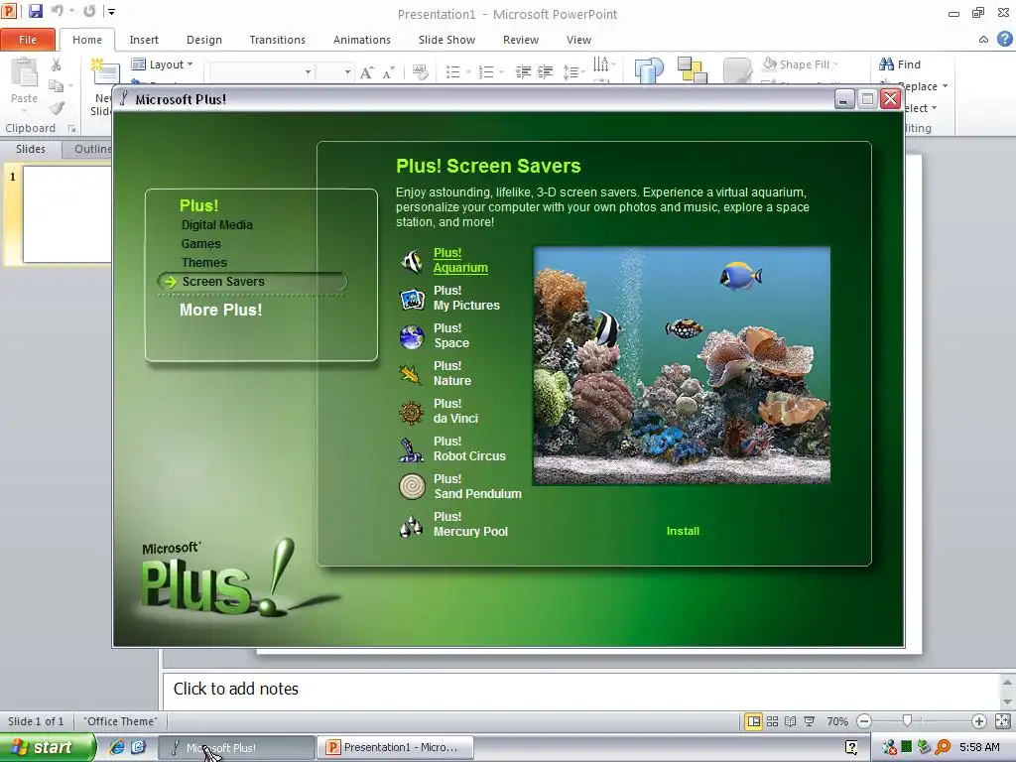Click the Install link in Plus! window
This screenshot has height=762, width=1016.
pos(683,531)
